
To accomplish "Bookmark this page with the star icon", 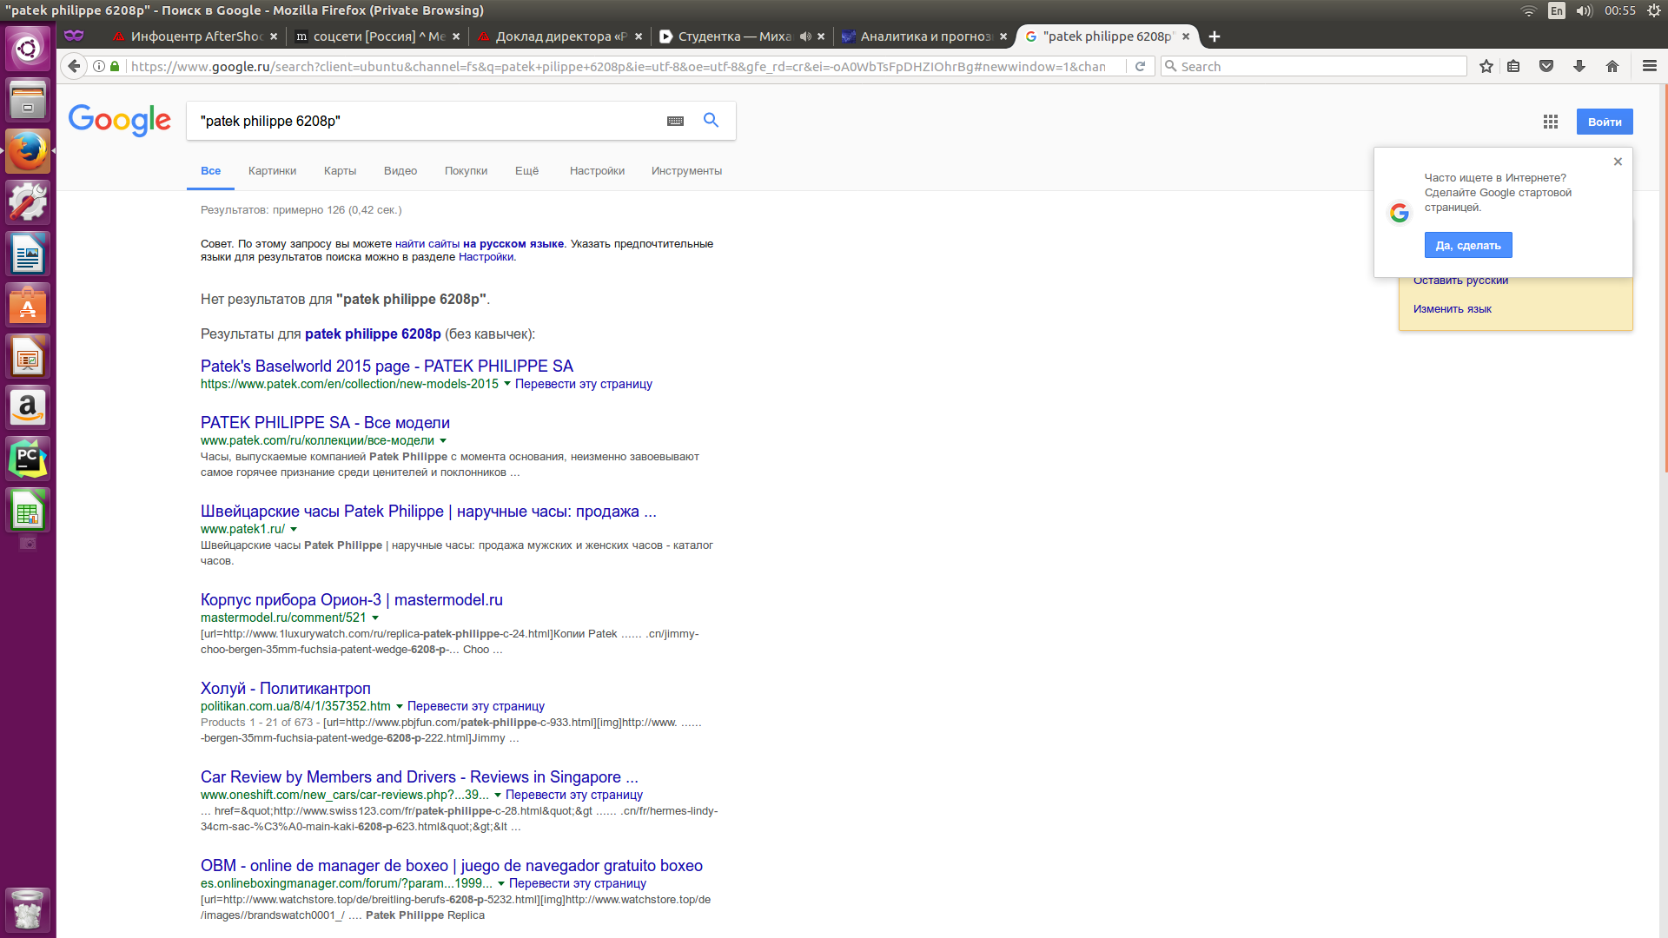I will click(x=1486, y=67).
